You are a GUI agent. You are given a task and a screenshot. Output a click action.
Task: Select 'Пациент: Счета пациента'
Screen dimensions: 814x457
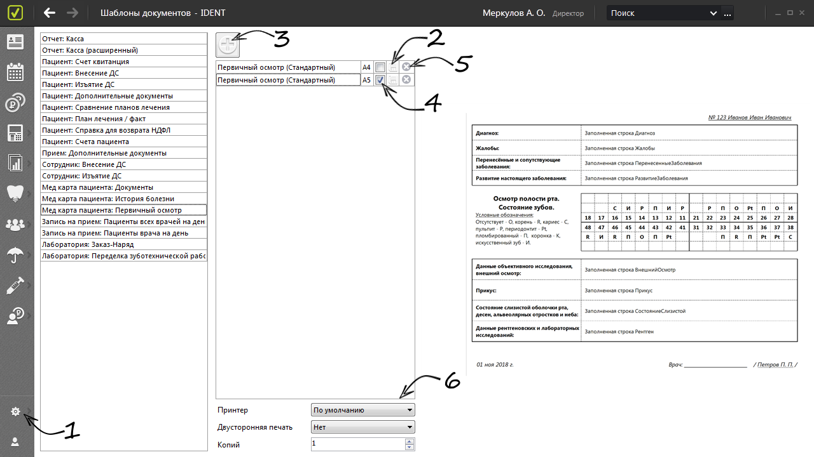[124, 142]
